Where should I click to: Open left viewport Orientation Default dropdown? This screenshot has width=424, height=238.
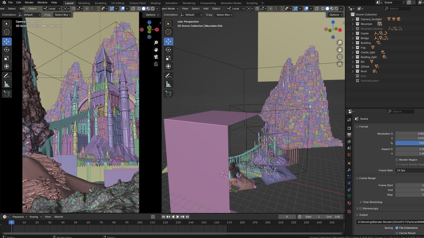point(30,15)
